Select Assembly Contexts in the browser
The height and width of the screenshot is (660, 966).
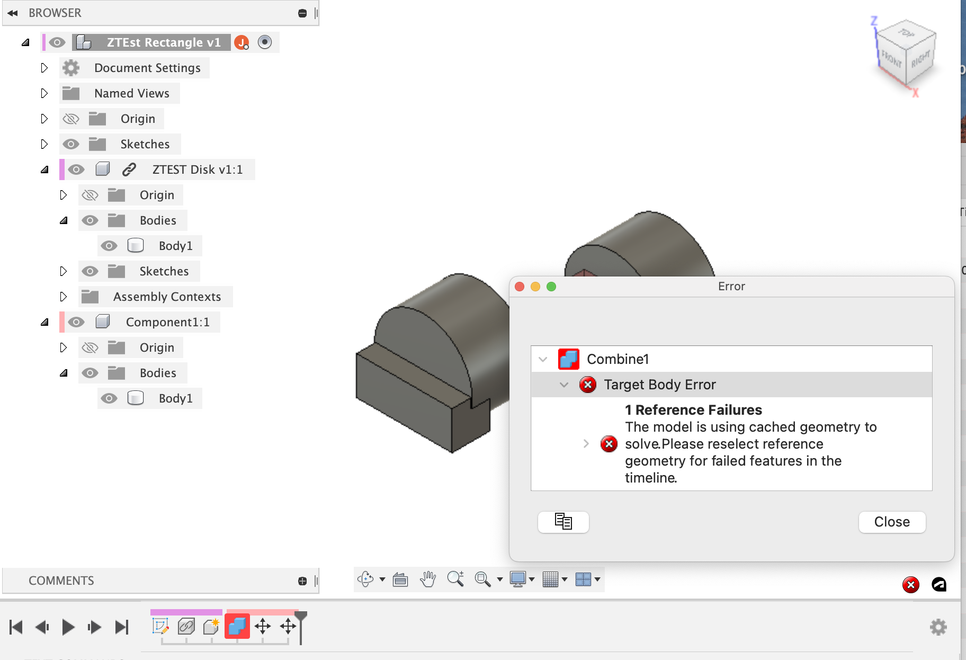click(166, 297)
